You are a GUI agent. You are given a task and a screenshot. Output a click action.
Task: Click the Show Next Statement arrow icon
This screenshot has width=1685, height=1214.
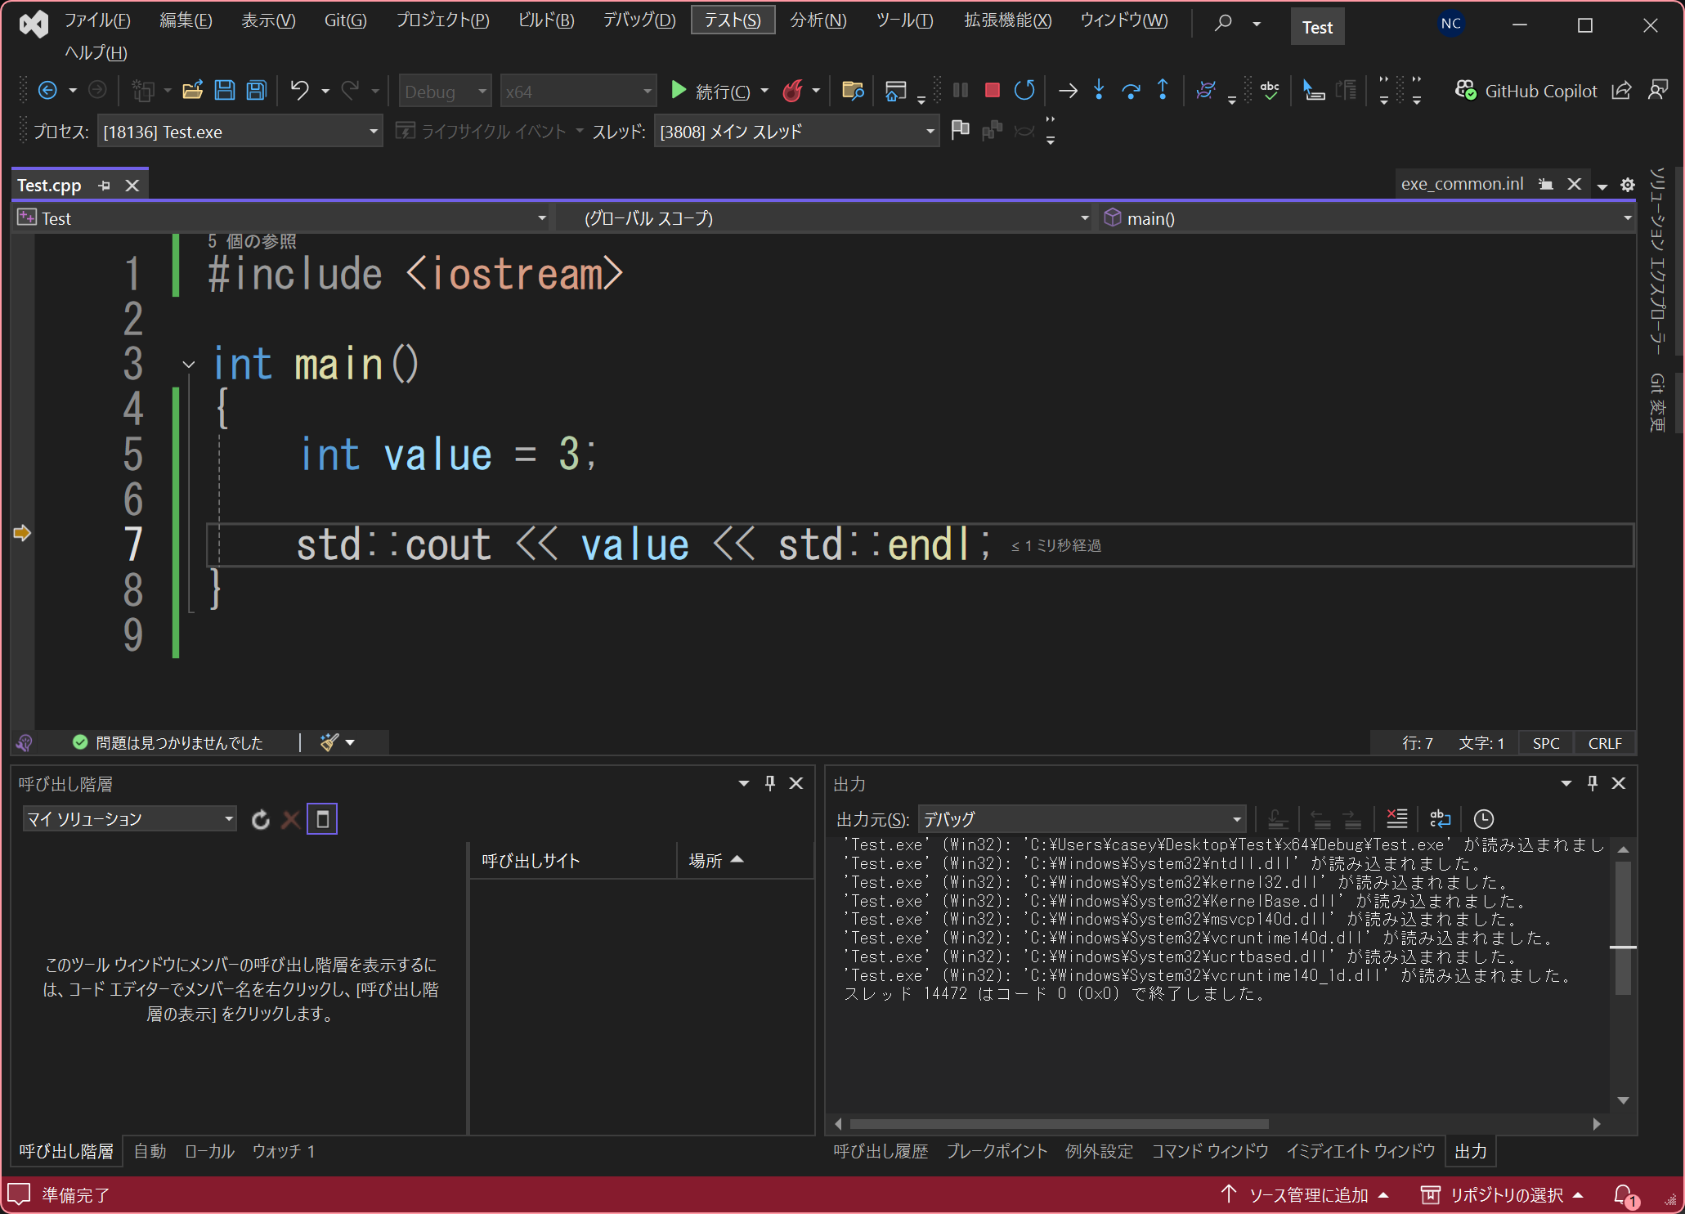[x=1067, y=91]
